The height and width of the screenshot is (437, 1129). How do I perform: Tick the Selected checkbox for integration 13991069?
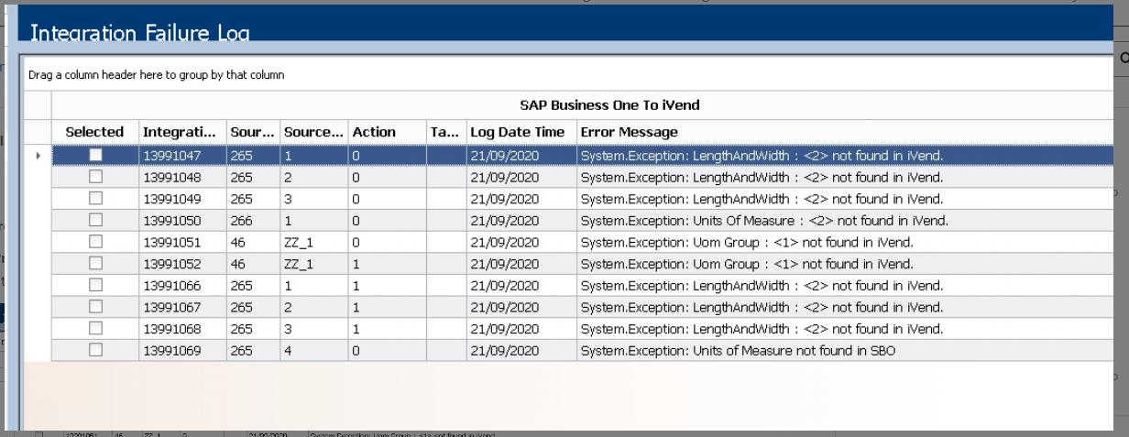95,350
